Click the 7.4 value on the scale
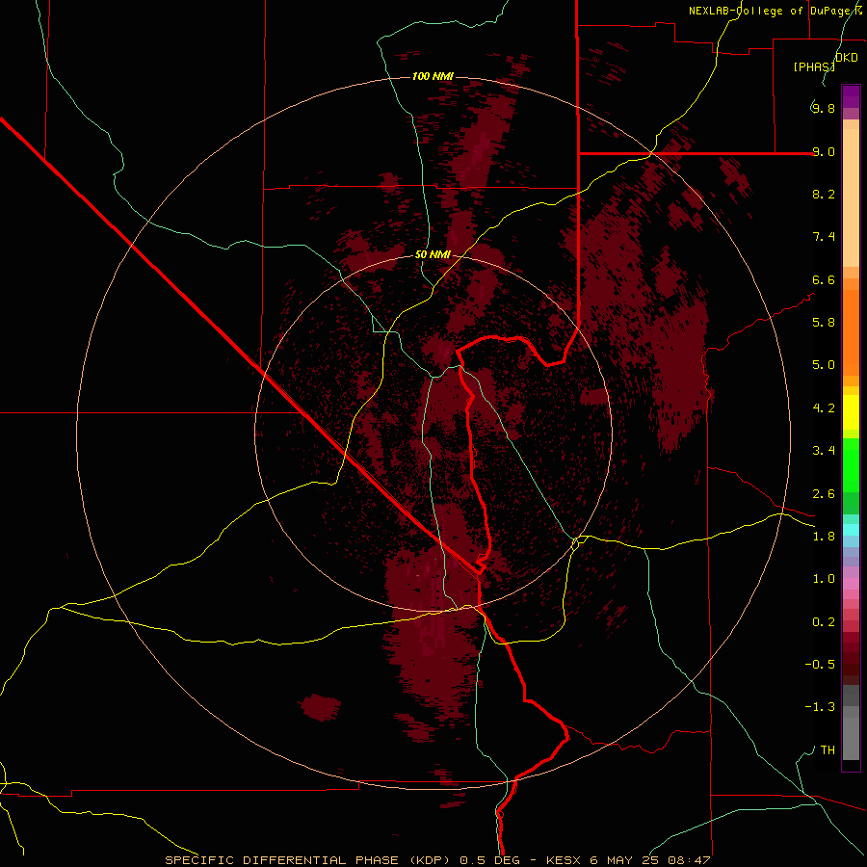Screen dimensions: 867x867 (824, 237)
